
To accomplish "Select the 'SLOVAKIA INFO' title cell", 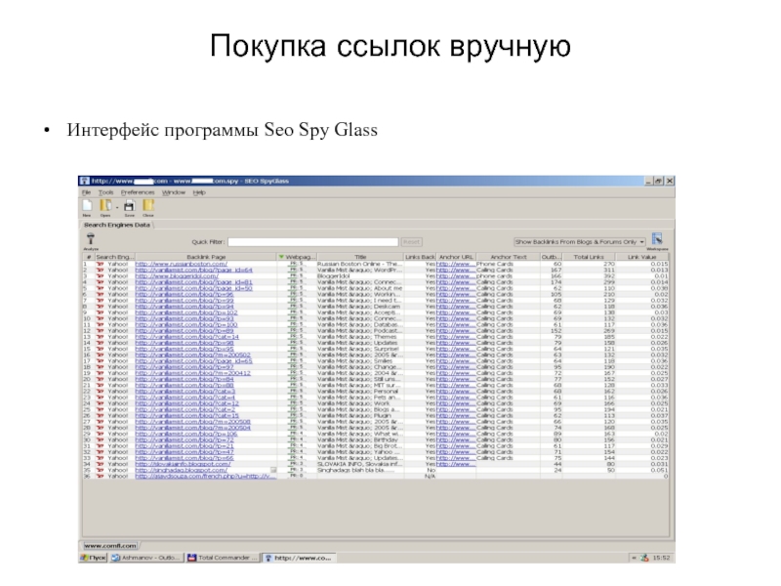I will 360,464.
